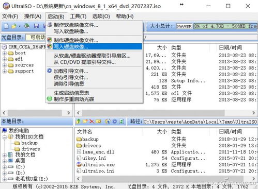Click the capacity bar showing 4.7GB
This screenshot has height=189, width=258.
225,26
